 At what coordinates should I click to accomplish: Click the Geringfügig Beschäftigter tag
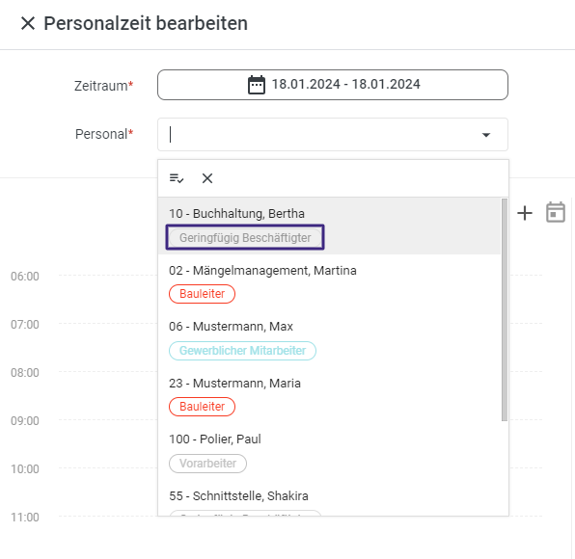(x=245, y=238)
